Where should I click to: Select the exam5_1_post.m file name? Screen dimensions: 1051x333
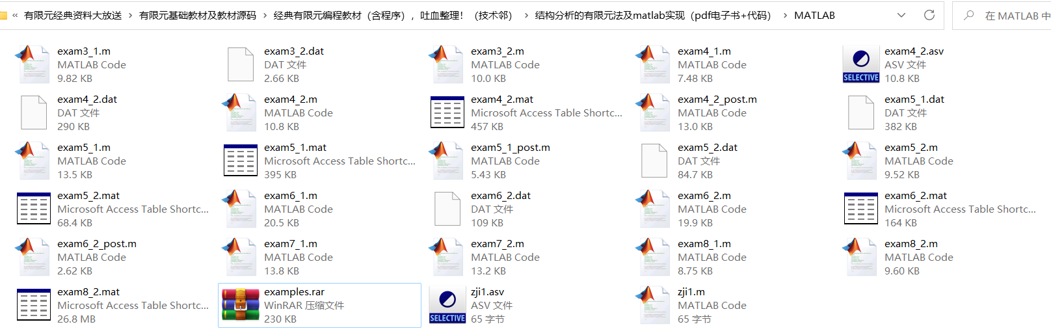(x=511, y=148)
